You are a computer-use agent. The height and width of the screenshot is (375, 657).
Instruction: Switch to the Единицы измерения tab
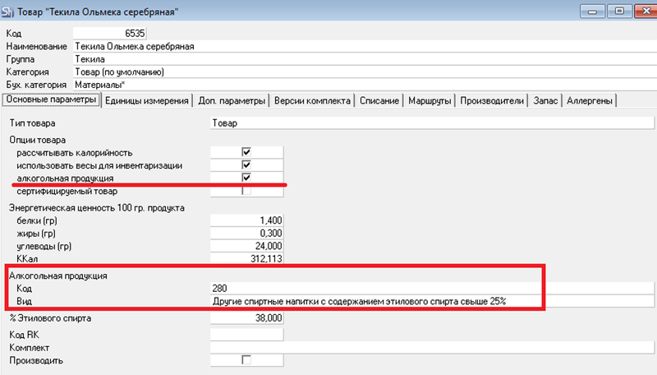[x=147, y=100]
